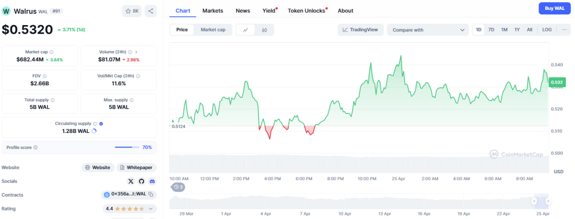Select the line chart icon
Viewport: 575px width, 219px height.
[245, 30]
